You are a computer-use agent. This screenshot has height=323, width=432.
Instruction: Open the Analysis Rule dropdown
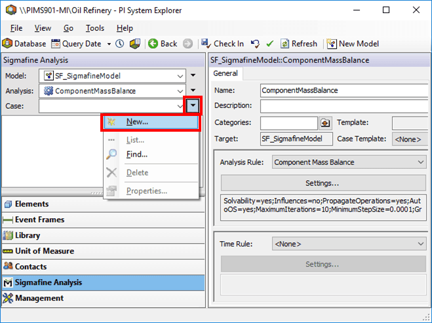pyautogui.click(x=349, y=162)
